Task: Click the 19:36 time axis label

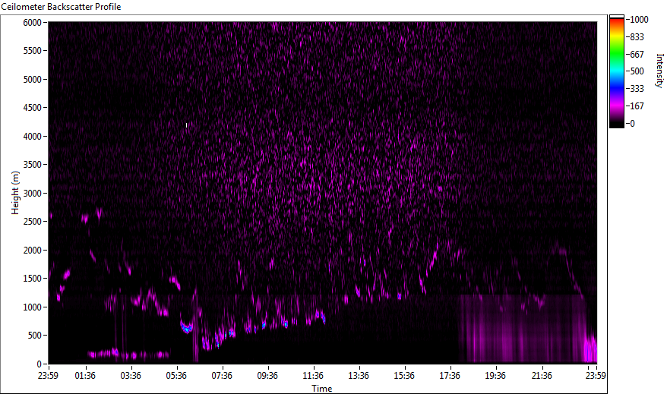Action: click(x=495, y=376)
